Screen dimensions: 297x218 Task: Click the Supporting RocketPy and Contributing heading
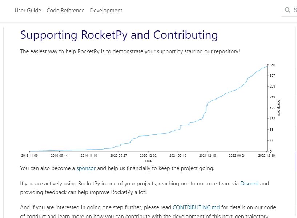[x=119, y=35]
